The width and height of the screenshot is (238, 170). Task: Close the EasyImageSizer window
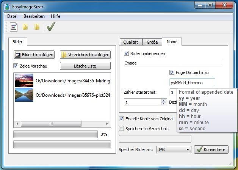pyautogui.click(x=224, y=5)
